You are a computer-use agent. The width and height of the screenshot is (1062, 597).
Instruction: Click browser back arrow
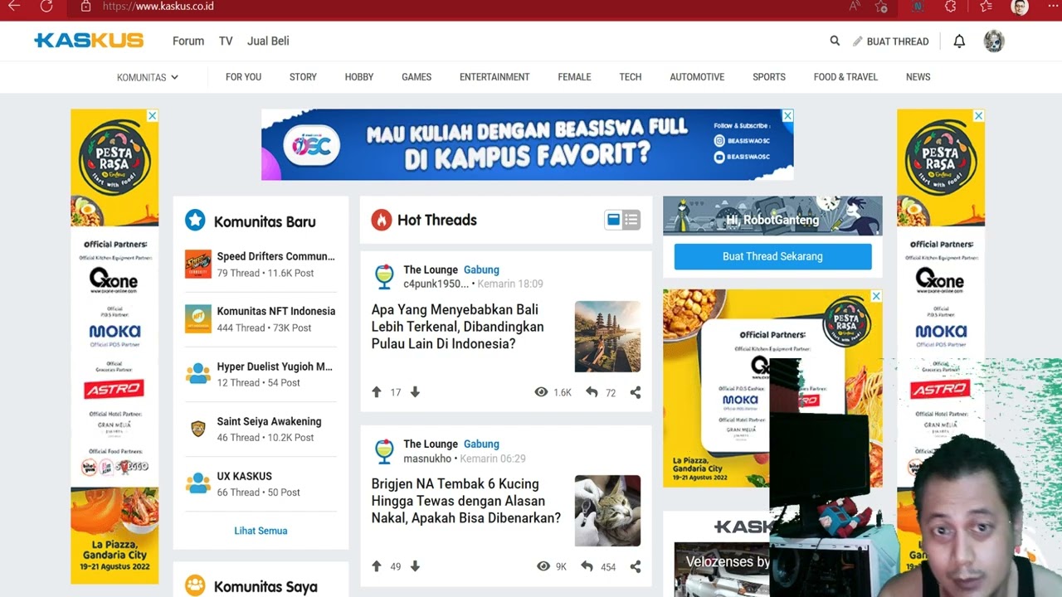[x=13, y=6]
